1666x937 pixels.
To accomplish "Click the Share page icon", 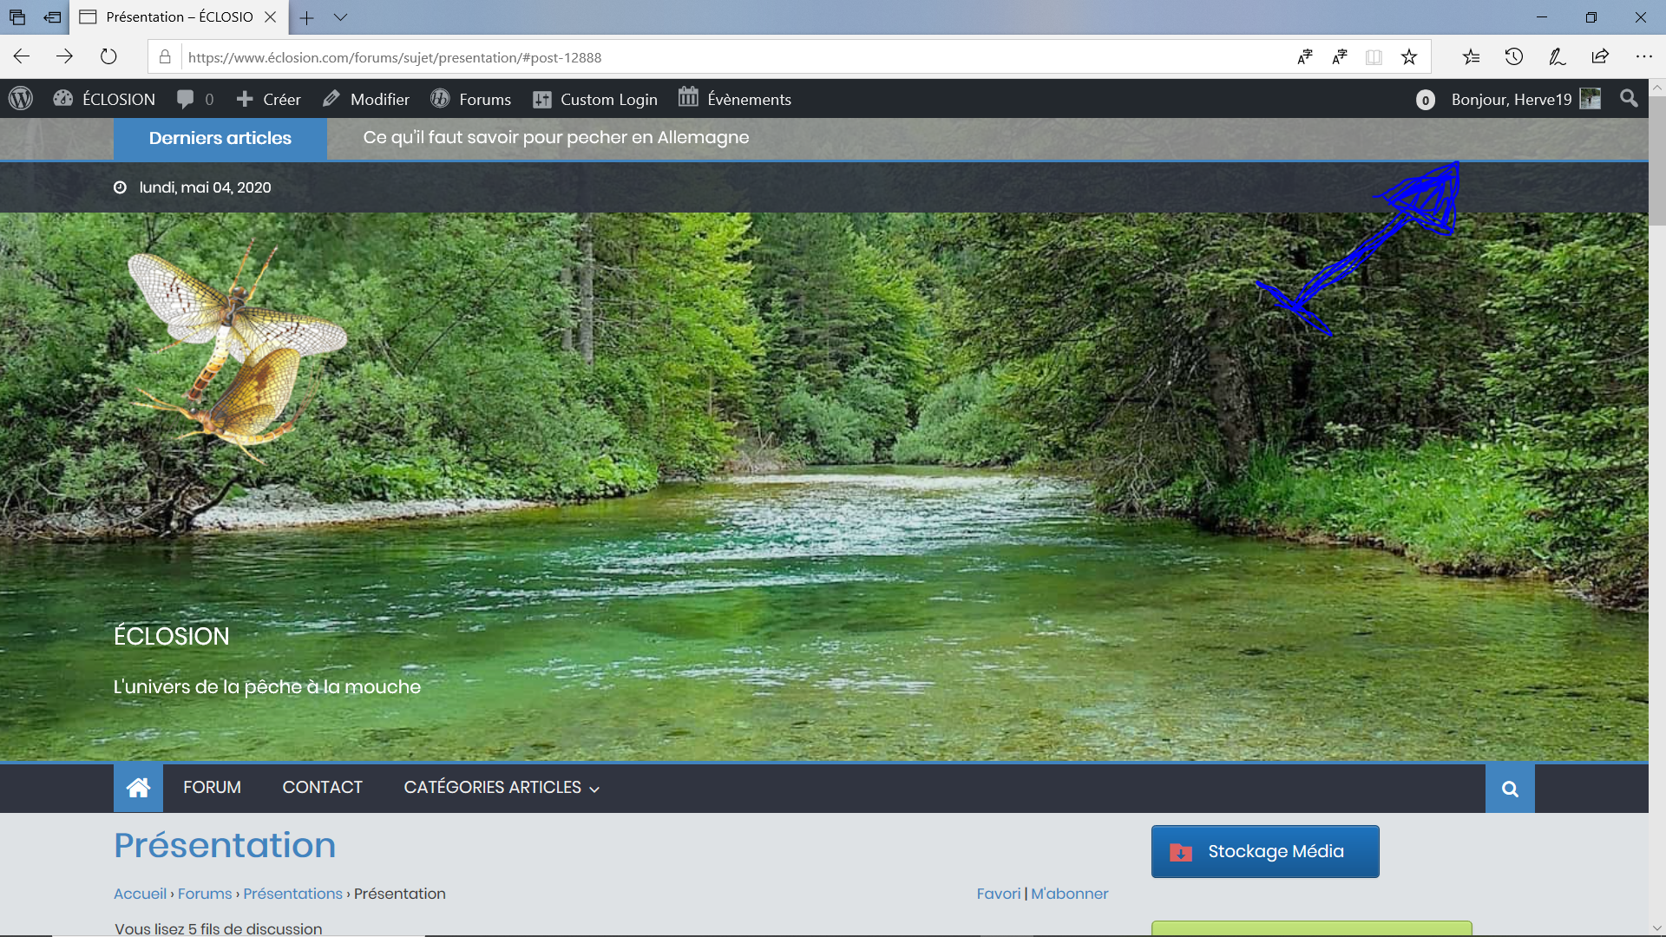I will [1600, 57].
